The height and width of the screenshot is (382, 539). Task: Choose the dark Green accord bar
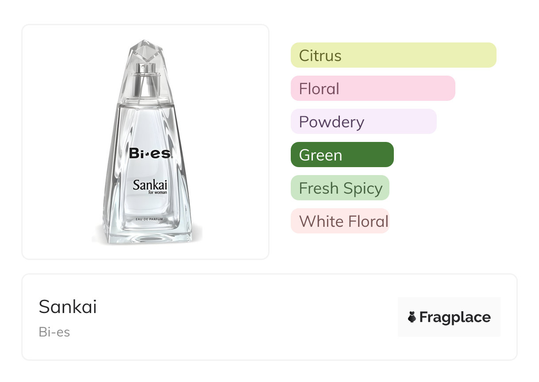[342, 155]
